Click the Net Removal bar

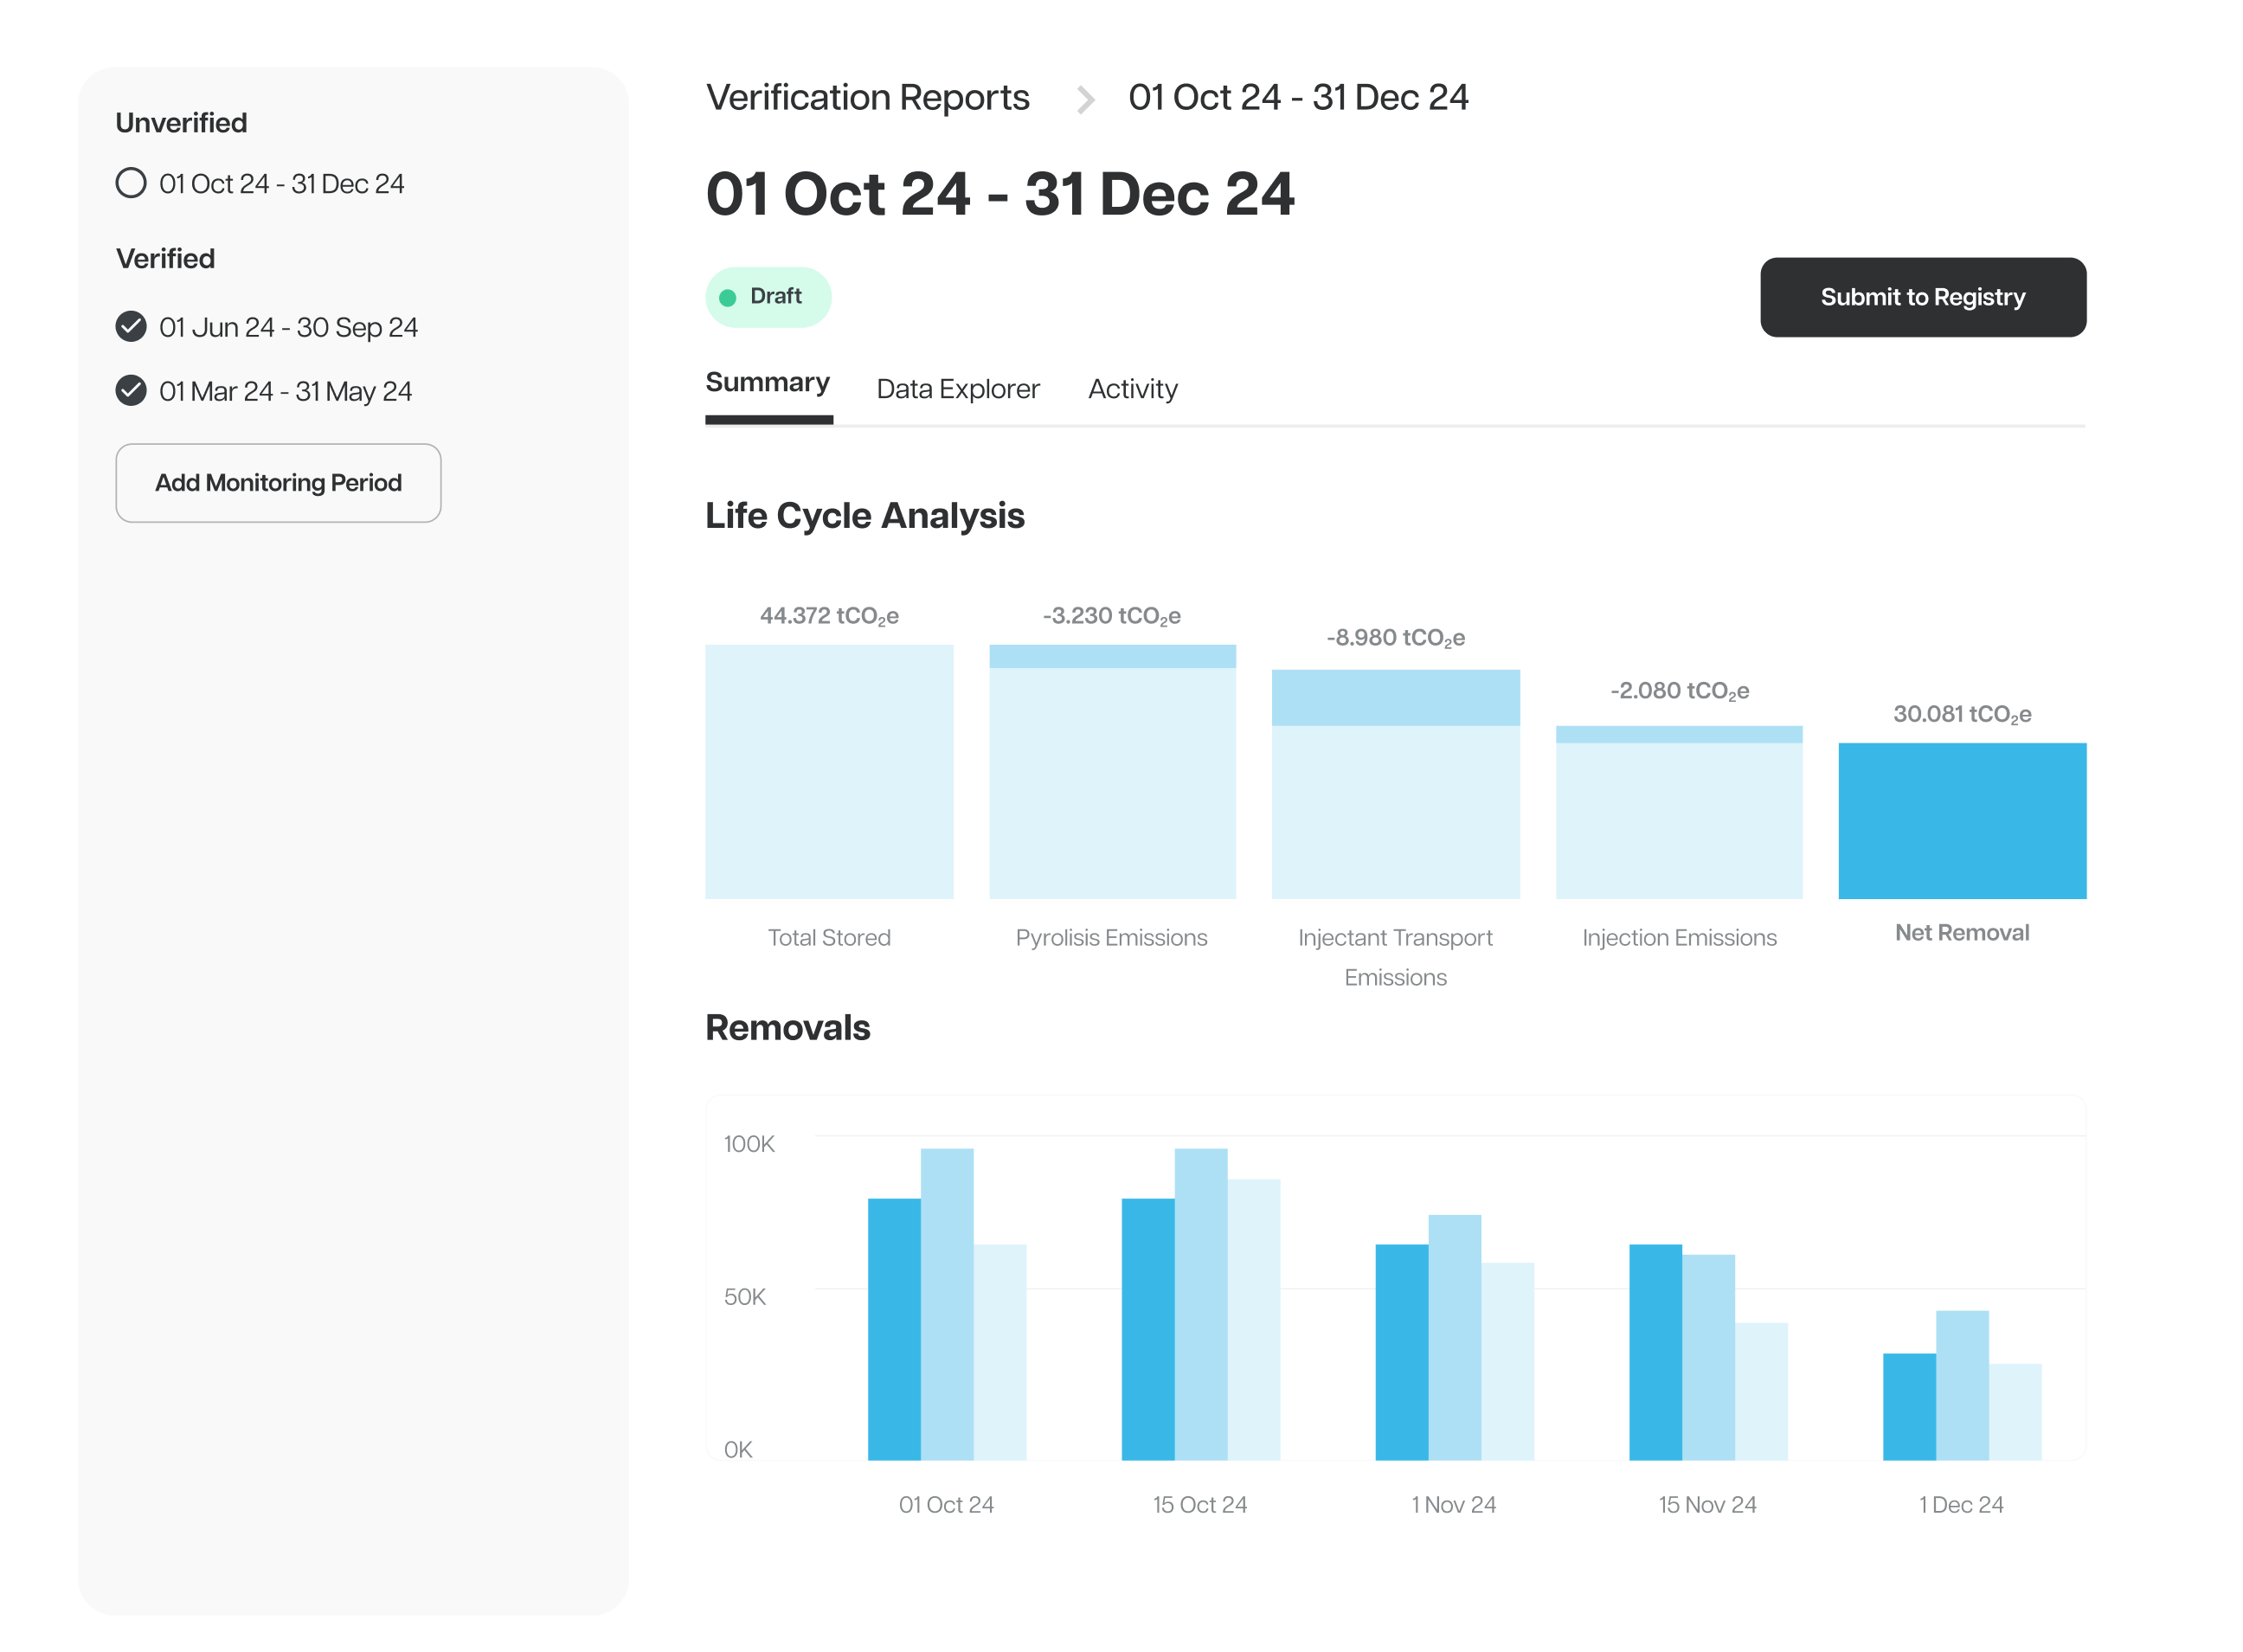[1962, 821]
